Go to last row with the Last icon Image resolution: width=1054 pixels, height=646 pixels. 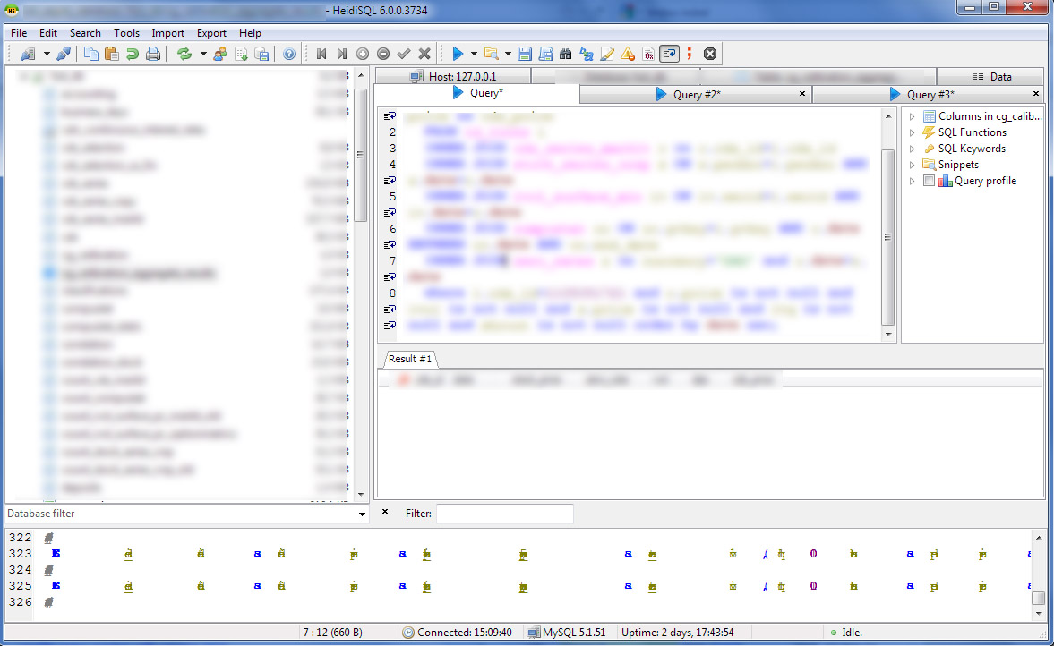(x=341, y=54)
